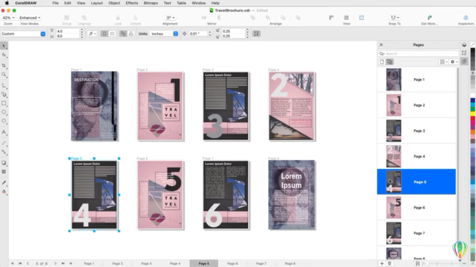This screenshot has width=476, height=267.
Task: Open the Inspectors panel button
Action: coord(466,18)
